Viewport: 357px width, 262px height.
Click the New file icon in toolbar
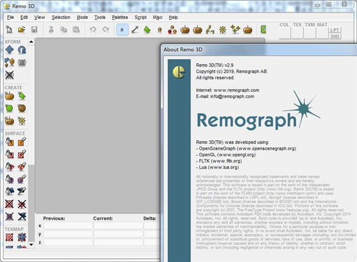pyautogui.click(x=10, y=30)
